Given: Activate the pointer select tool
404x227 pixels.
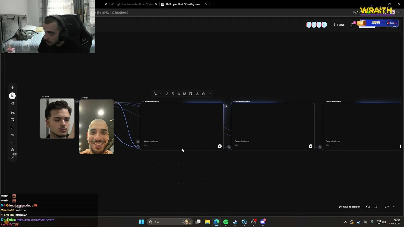Looking at the screenshot, I should (x=12, y=96).
